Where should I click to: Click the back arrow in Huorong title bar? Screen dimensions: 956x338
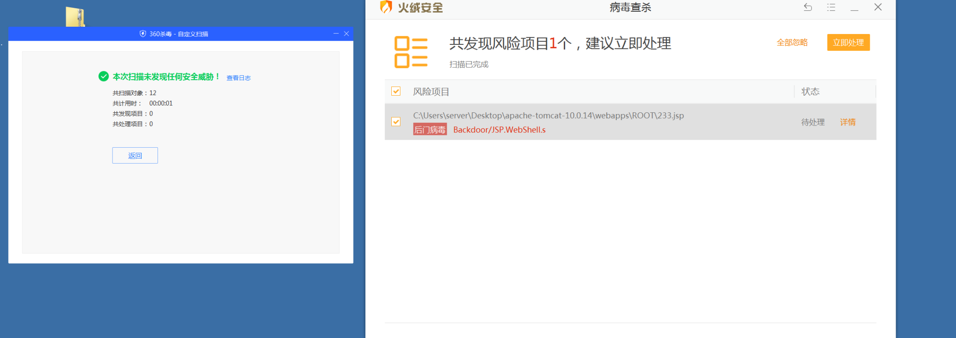pyautogui.click(x=808, y=7)
